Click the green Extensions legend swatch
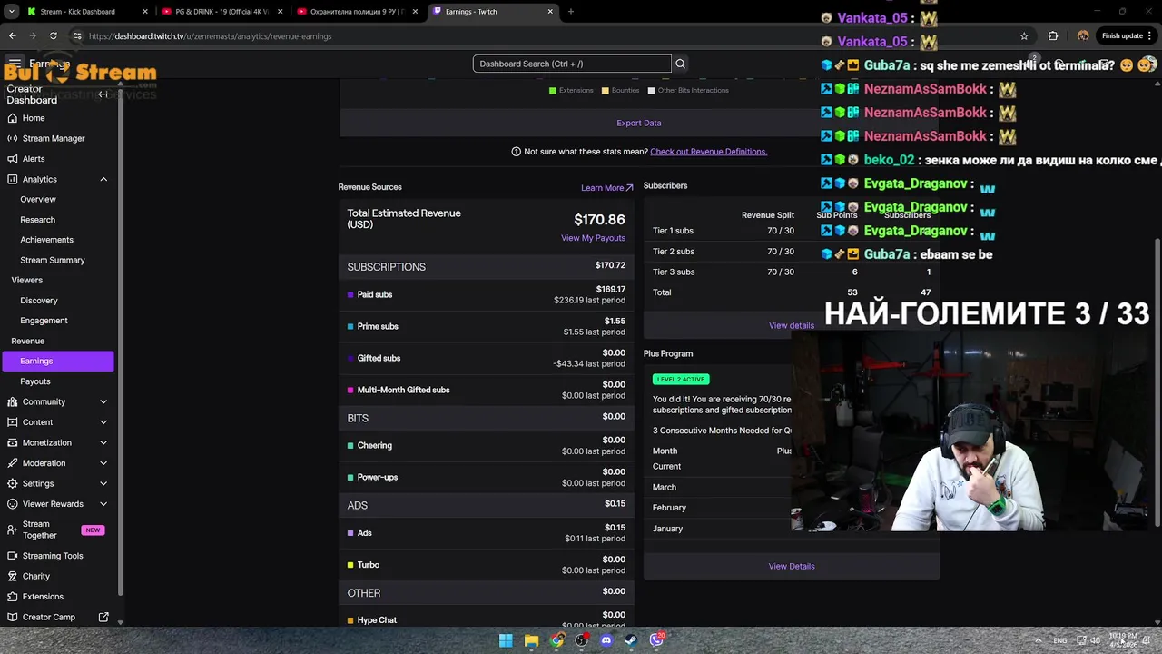 point(553,91)
